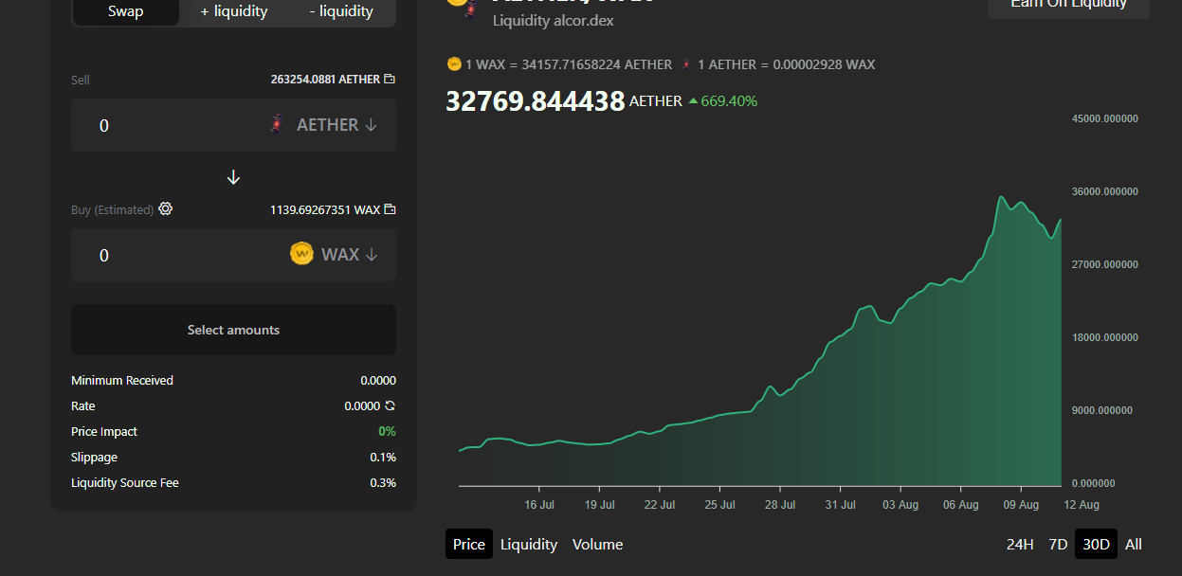
Task: Click the Slippage 0.1% value
Action: click(383, 458)
